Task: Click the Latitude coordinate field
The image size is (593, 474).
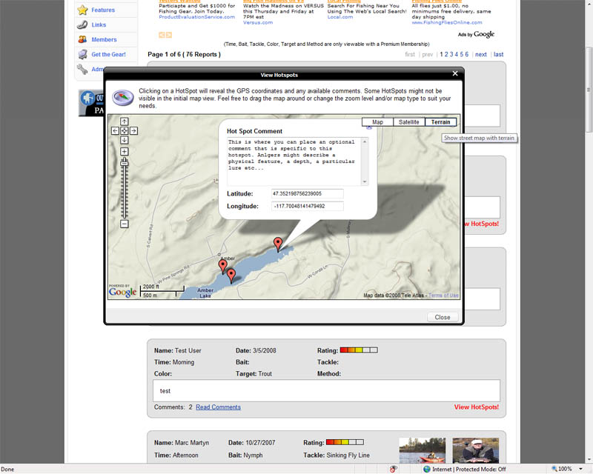Action: (307, 194)
